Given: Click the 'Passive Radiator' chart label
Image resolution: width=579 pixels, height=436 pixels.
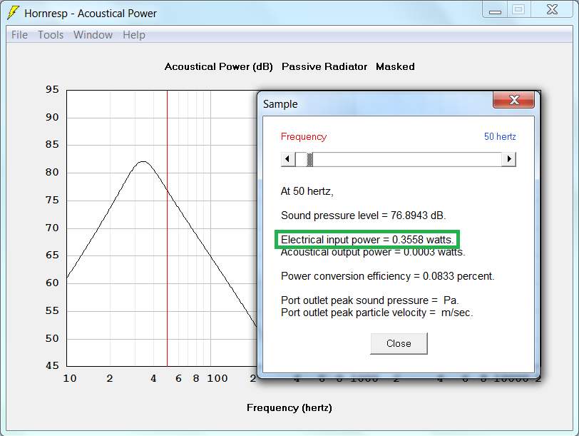Looking at the screenshot, I should 324,67.
